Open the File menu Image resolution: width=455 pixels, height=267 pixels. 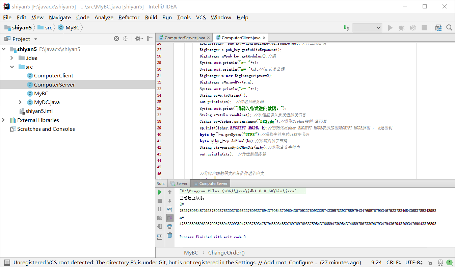point(7,18)
